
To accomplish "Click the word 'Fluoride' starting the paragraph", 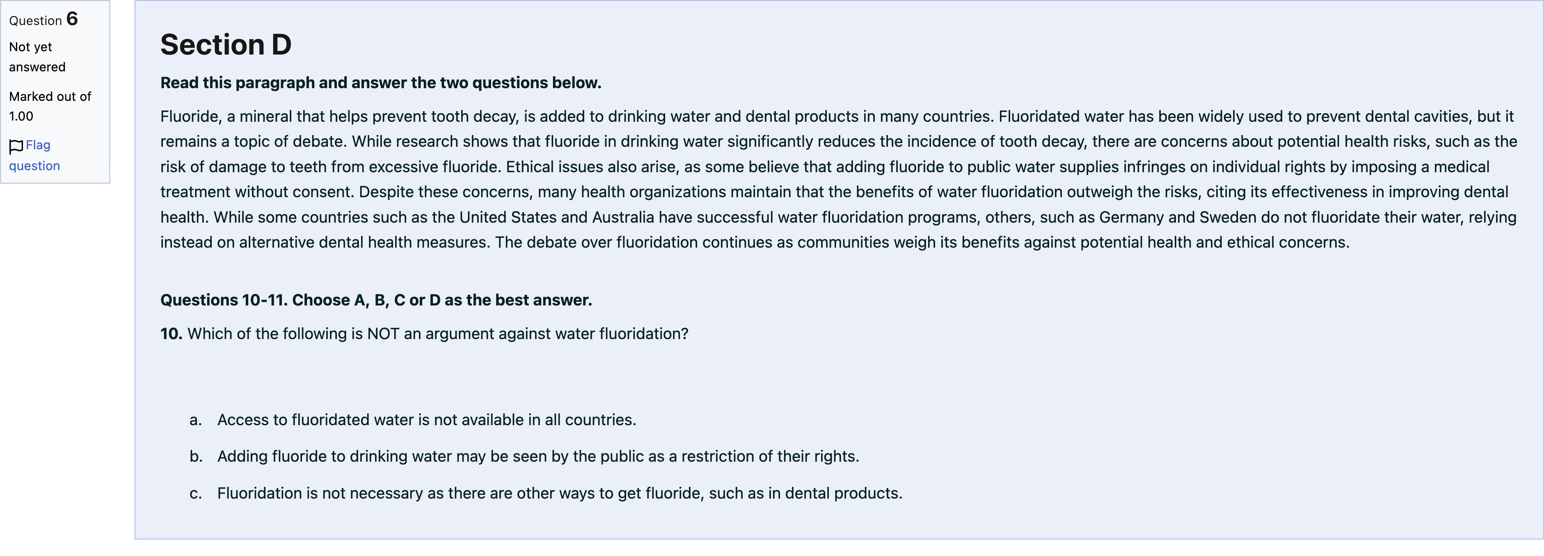I will (x=190, y=116).
